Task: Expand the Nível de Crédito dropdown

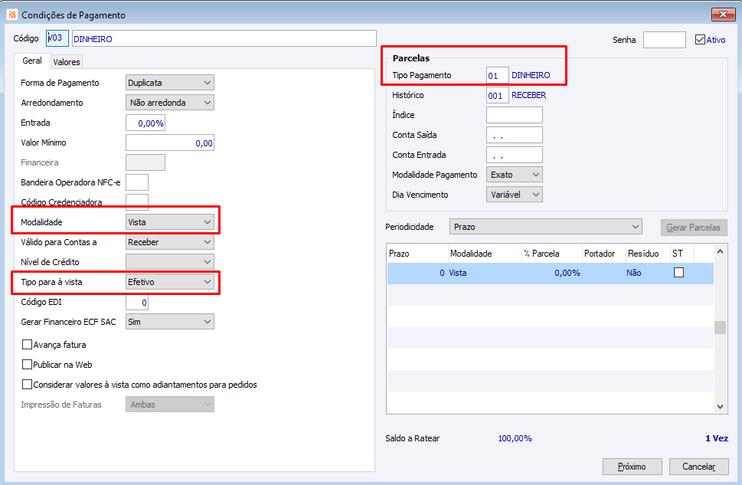Action: tap(170, 262)
